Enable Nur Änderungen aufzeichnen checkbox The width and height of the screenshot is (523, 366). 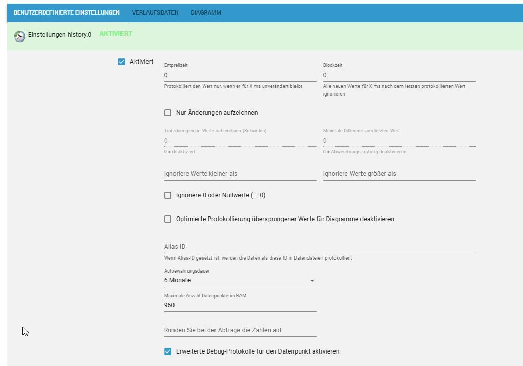(x=168, y=113)
